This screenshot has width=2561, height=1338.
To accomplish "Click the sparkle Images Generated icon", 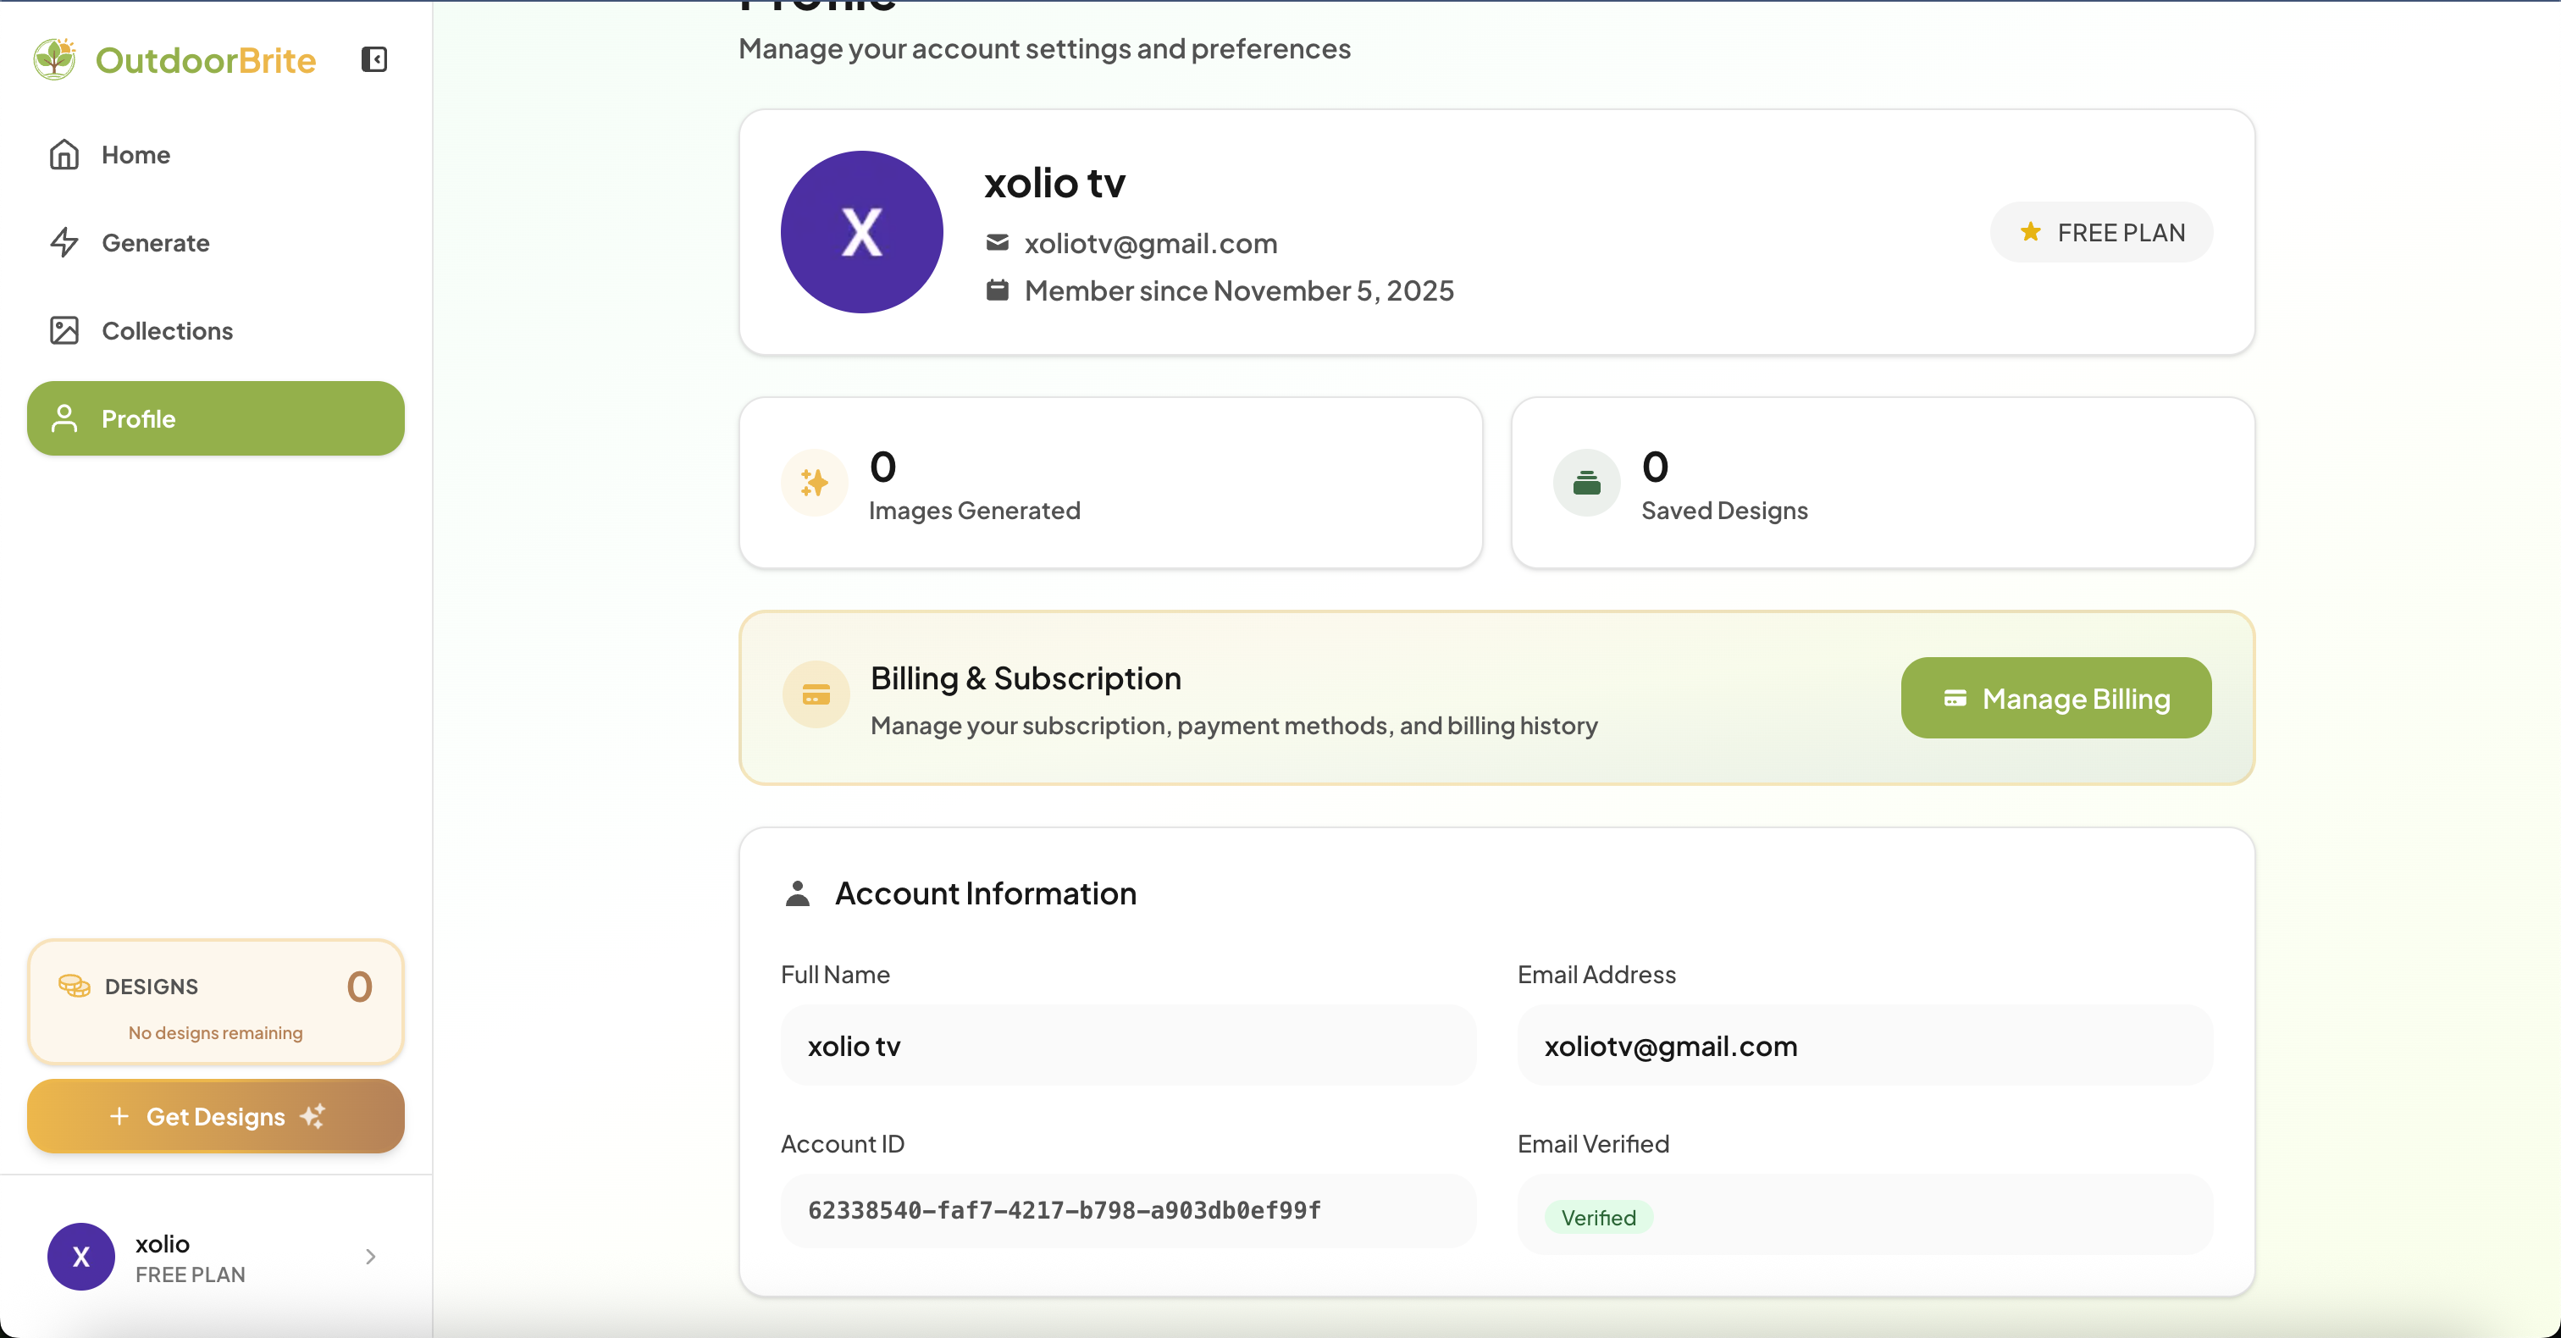I will tap(814, 483).
